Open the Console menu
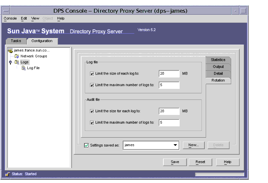 point(10,18)
